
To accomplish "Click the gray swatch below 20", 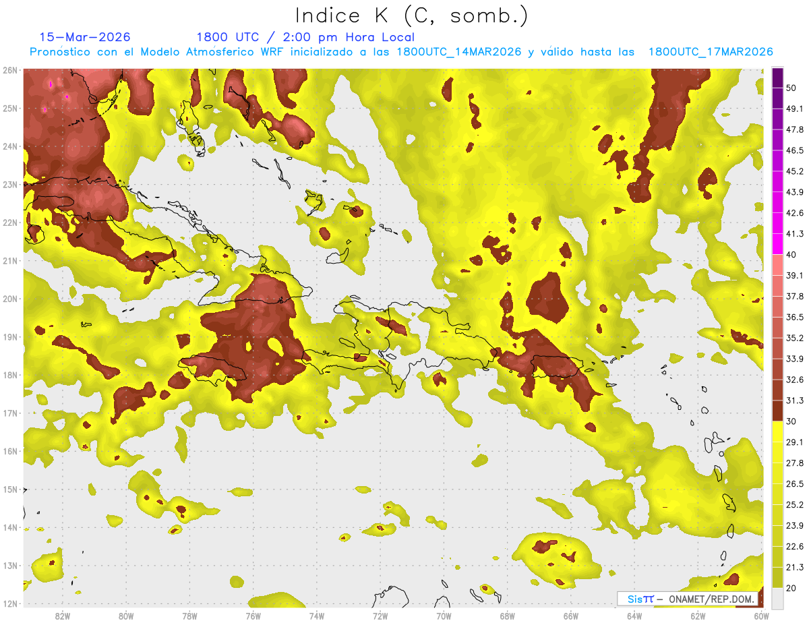I will pos(777,597).
